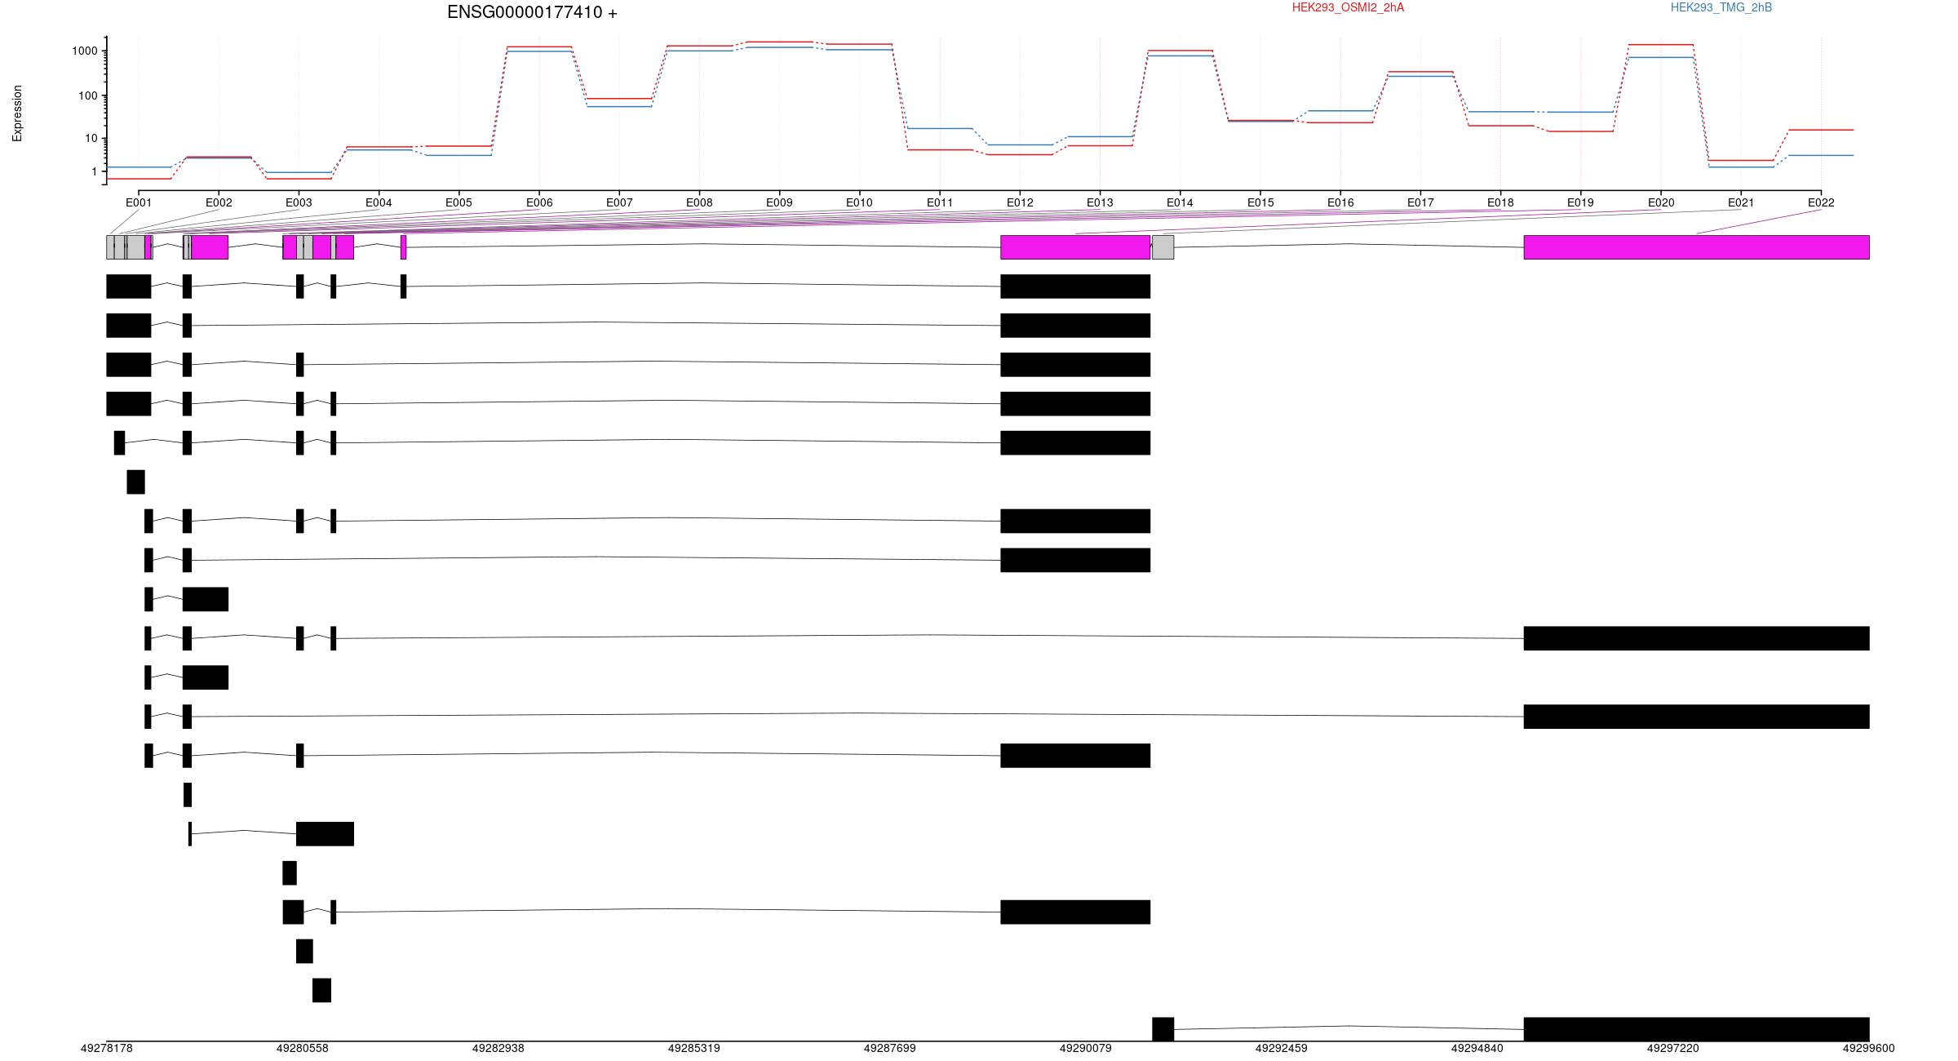Click the 100 expression axis tick
Image resolution: width=1958 pixels, height=1061 pixels.
(87, 95)
